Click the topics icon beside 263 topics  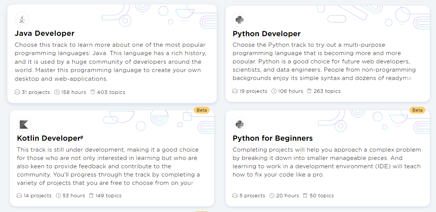pyautogui.click(x=310, y=91)
